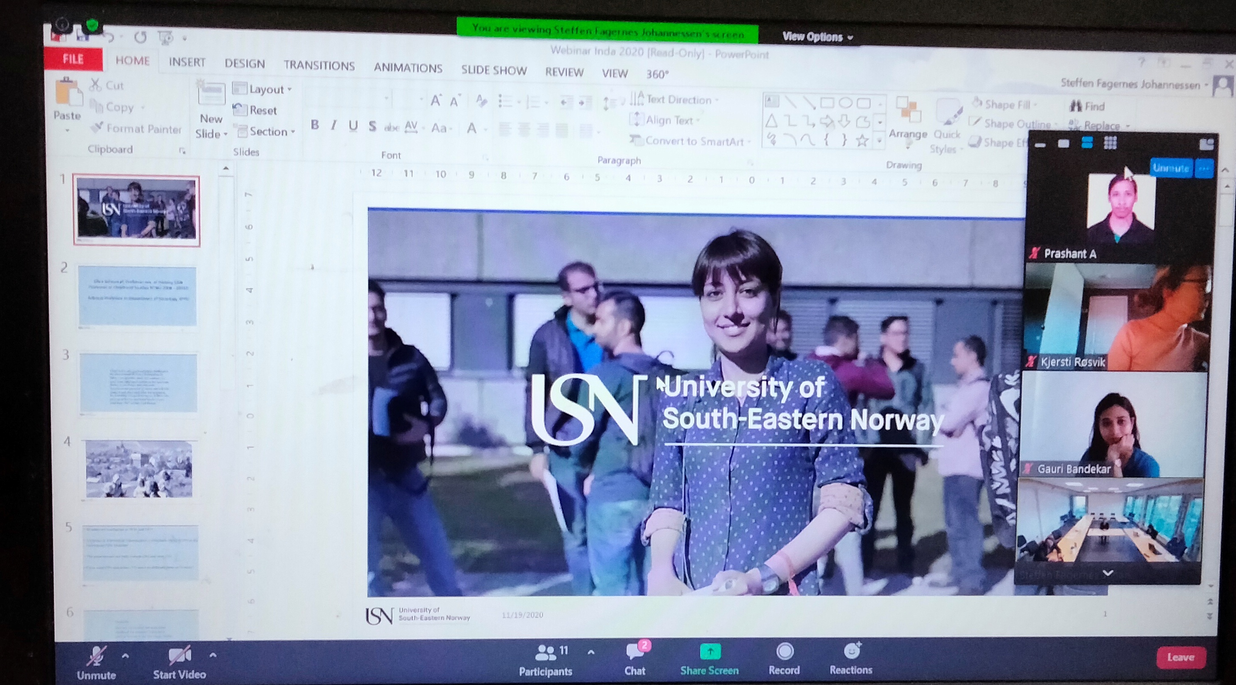The height and width of the screenshot is (685, 1236).
Task: Switch to the TRANSITIONS tab
Action: (x=319, y=65)
